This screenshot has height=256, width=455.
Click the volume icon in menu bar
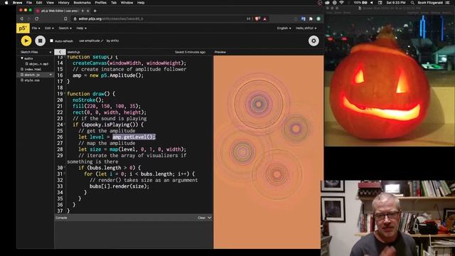coord(372,3)
